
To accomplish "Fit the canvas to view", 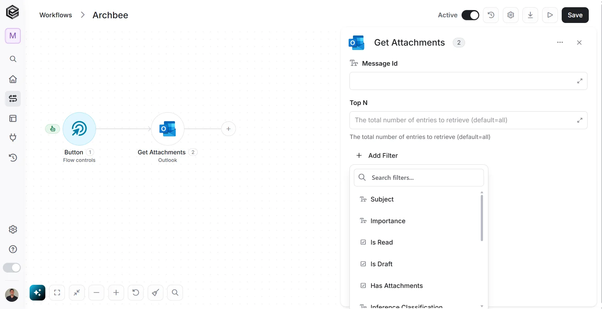I will 57,293.
